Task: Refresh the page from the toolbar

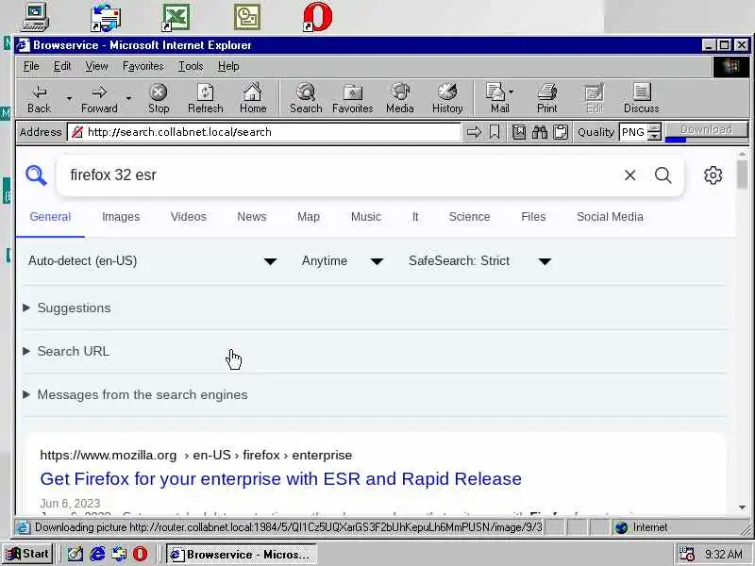Action: pos(206,99)
